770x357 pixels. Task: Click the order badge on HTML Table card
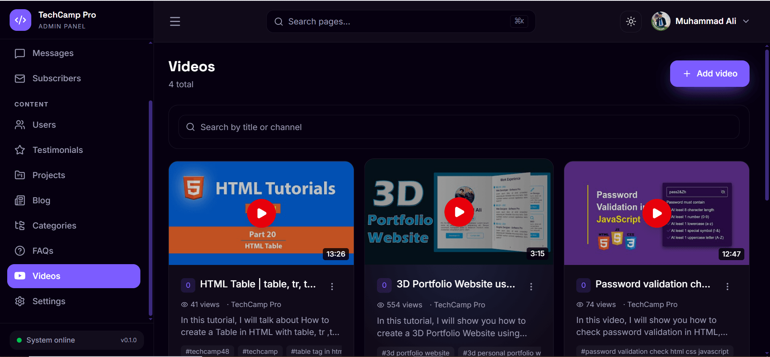coord(188,285)
